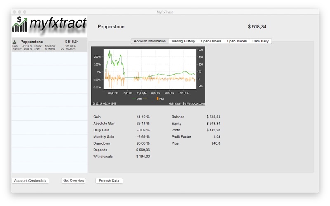Click the orange Pips legend swatch

(158, 98)
